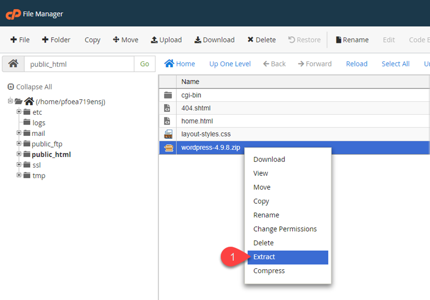Create a new file using the File toolbar icon
This screenshot has height=300, width=430.
pyautogui.click(x=20, y=40)
